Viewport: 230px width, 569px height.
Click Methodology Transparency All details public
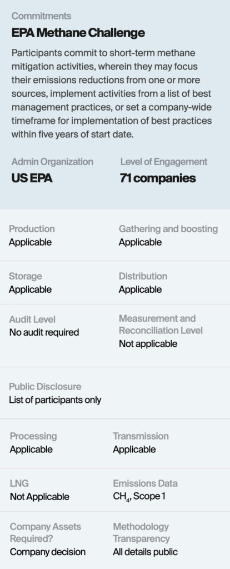coord(146,539)
